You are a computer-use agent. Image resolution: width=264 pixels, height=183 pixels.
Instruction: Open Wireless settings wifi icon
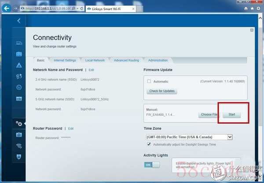click(x=19, y=146)
